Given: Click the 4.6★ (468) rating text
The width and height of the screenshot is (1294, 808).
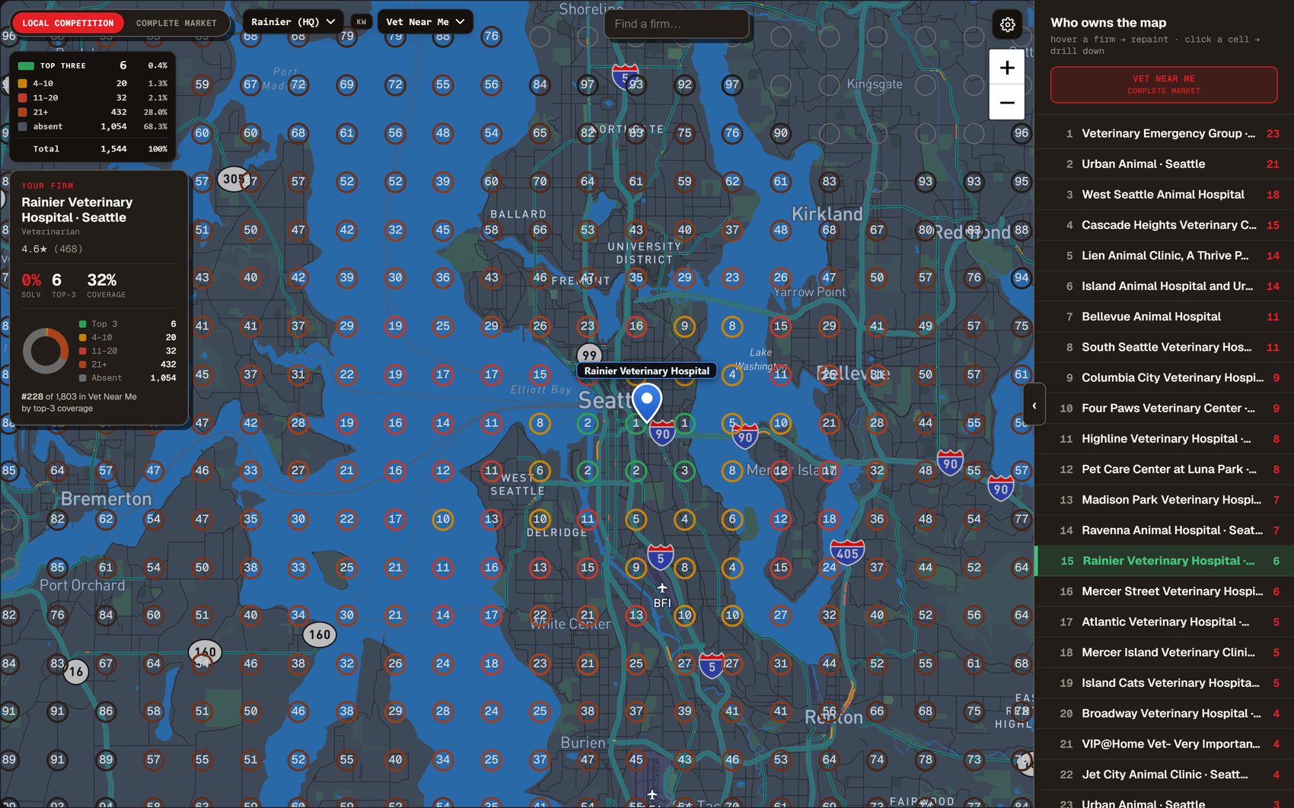Looking at the screenshot, I should [x=52, y=249].
